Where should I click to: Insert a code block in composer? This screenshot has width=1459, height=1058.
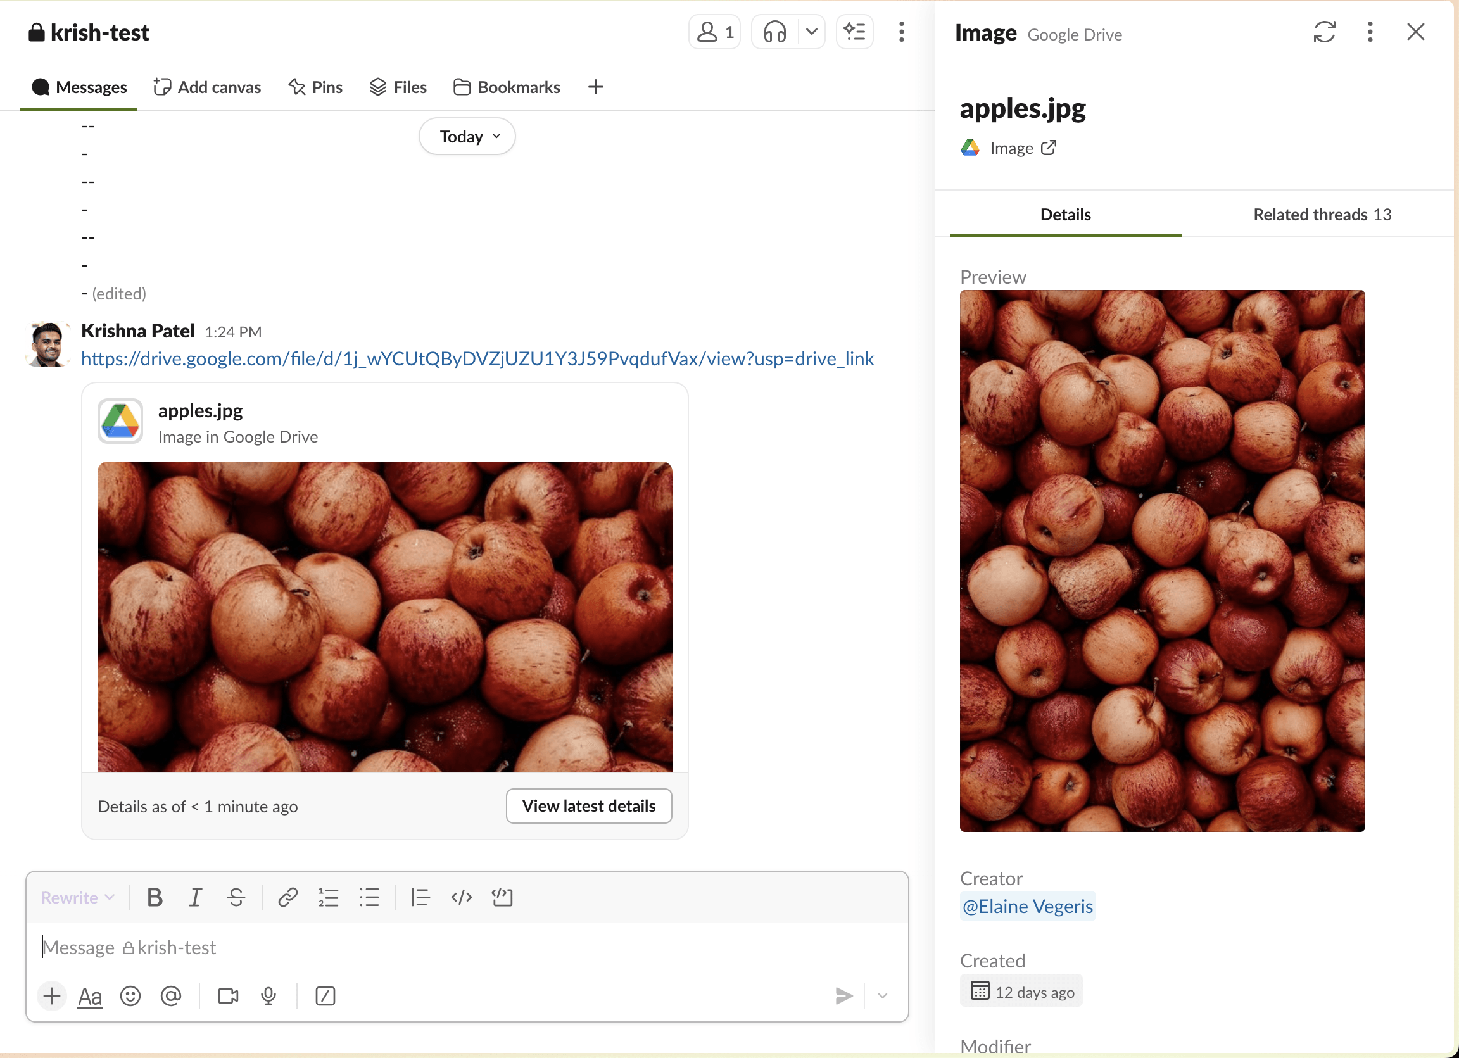pyautogui.click(x=502, y=897)
